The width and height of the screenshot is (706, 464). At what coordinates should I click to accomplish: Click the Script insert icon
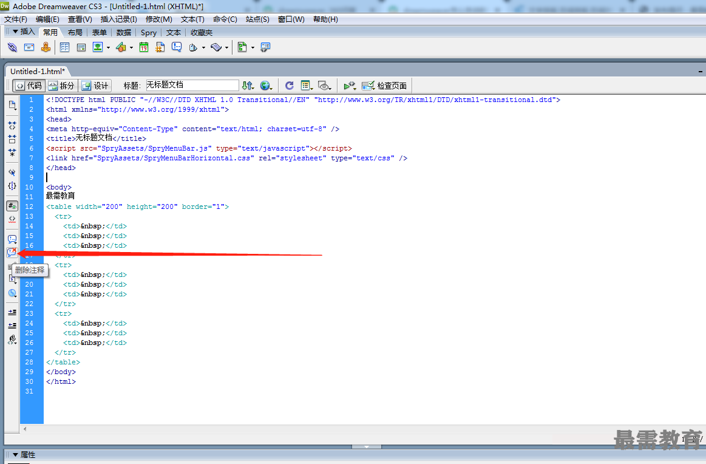[216, 47]
